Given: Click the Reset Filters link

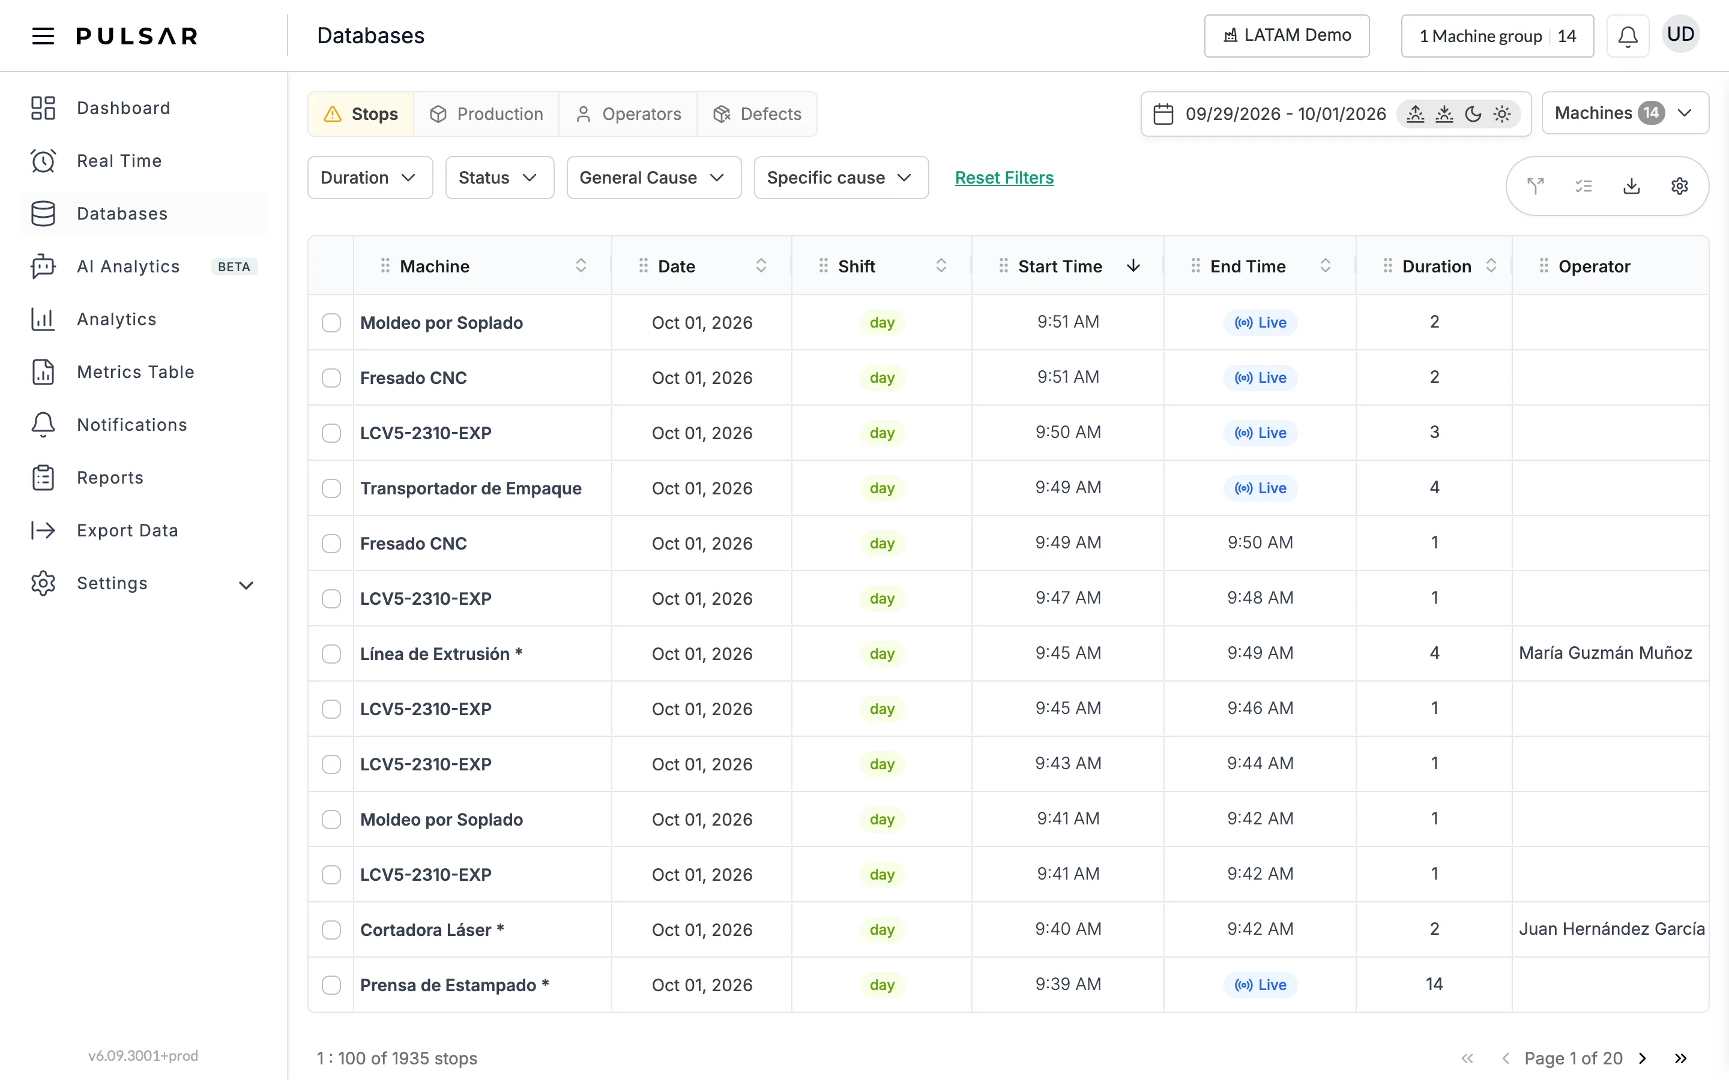Looking at the screenshot, I should (x=1004, y=178).
